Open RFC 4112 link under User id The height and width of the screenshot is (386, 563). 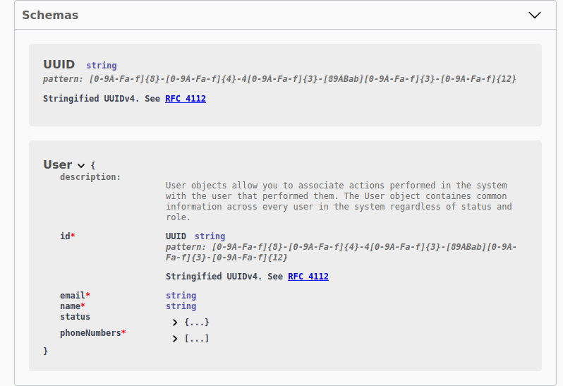point(308,277)
